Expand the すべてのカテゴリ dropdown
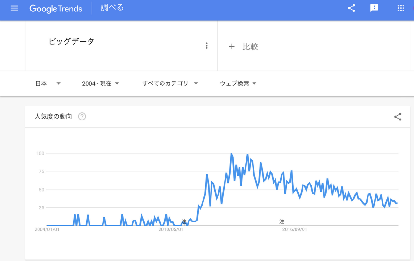The image size is (414, 261). pyautogui.click(x=170, y=83)
